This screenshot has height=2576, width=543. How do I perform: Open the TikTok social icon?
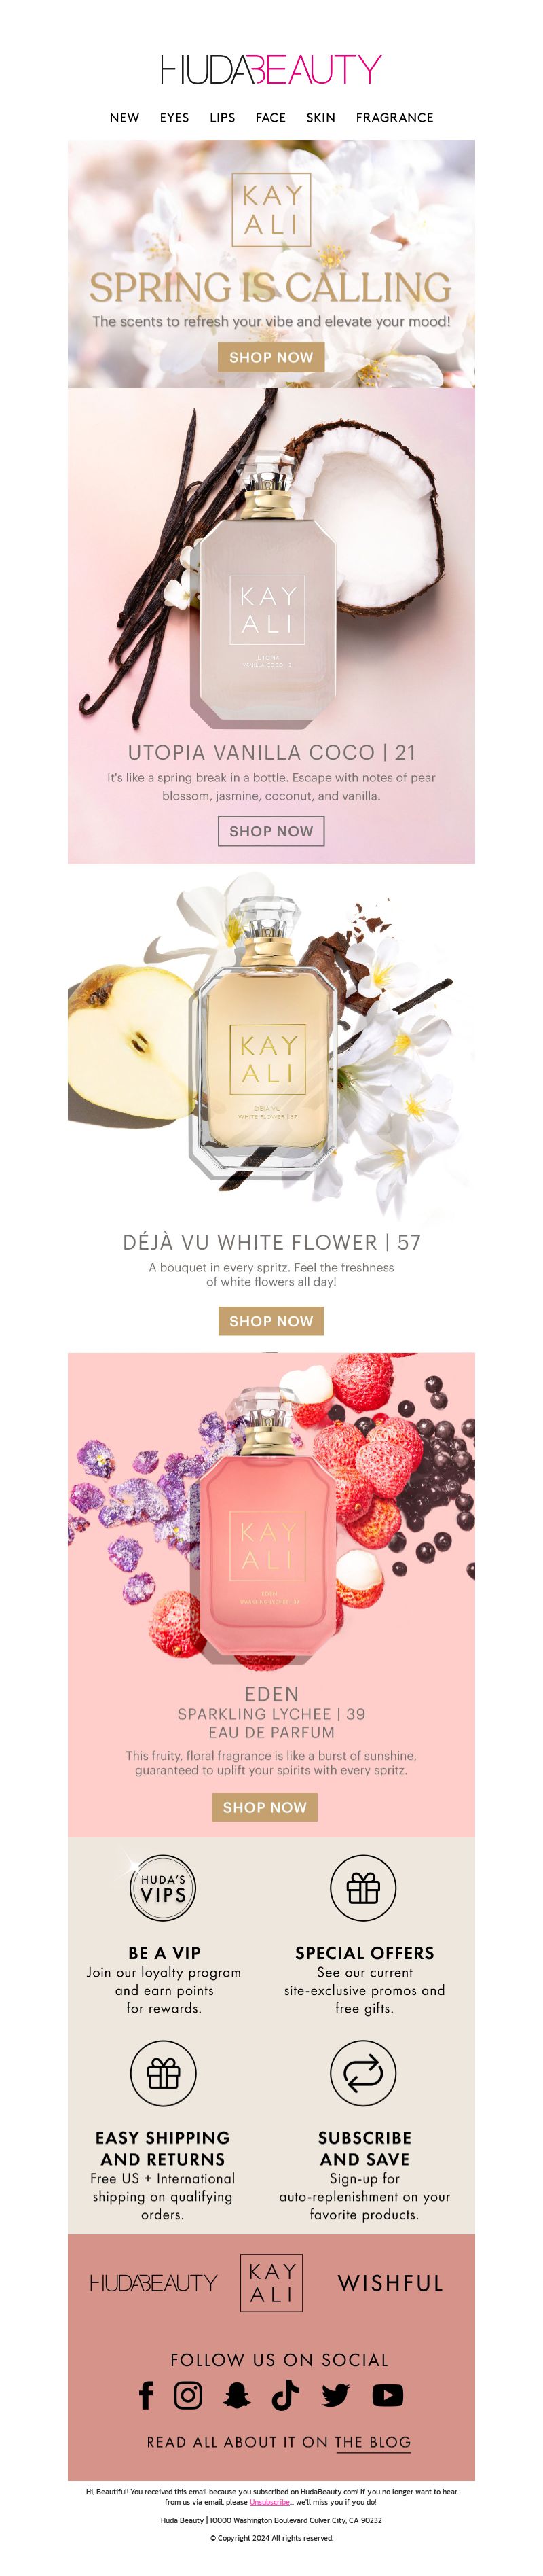pos(286,2394)
